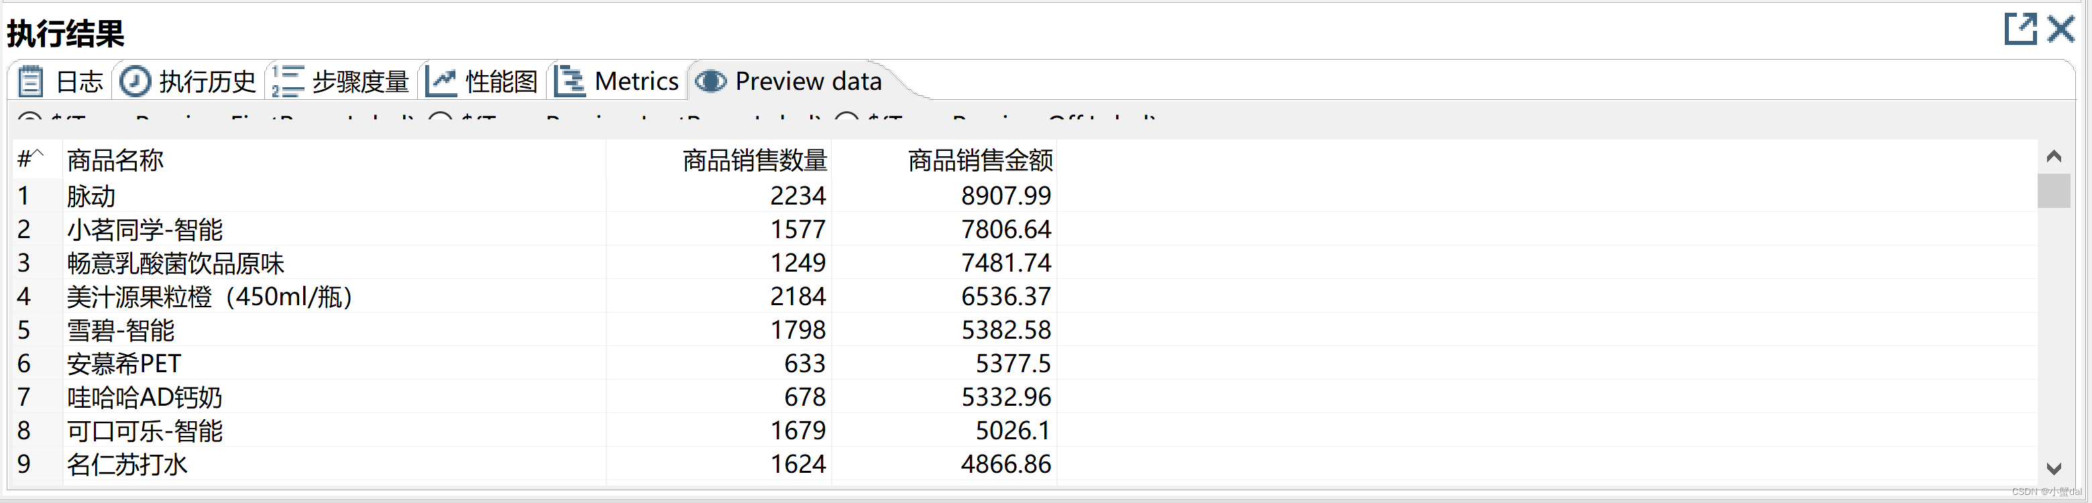Viewport: 2092px width, 503px height.
Task: Select the 小茗同学-智能 cell
Action: tap(145, 229)
